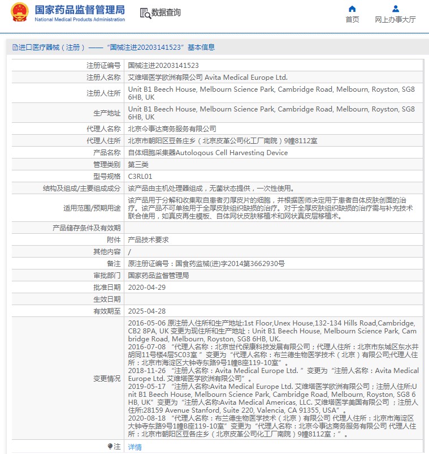429x454 pixels.
Task: Click the 产品储存条件及有效期 label
Action: point(86,228)
